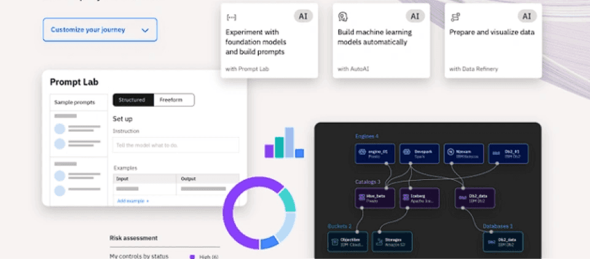The width and height of the screenshot is (590, 259).
Task: Click the AI badge on the Prompt Lab card
Action: click(x=303, y=16)
